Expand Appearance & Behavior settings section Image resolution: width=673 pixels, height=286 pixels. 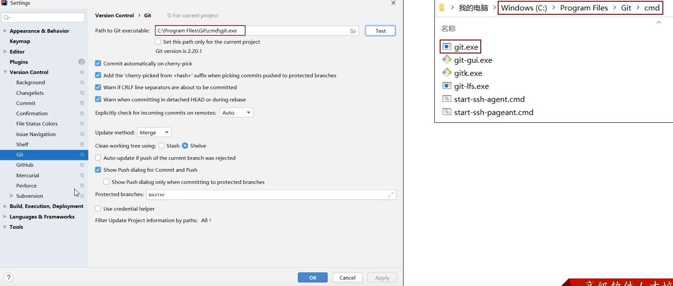tap(5, 31)
